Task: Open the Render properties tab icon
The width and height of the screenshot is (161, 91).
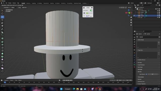Action: coord(134,37)
